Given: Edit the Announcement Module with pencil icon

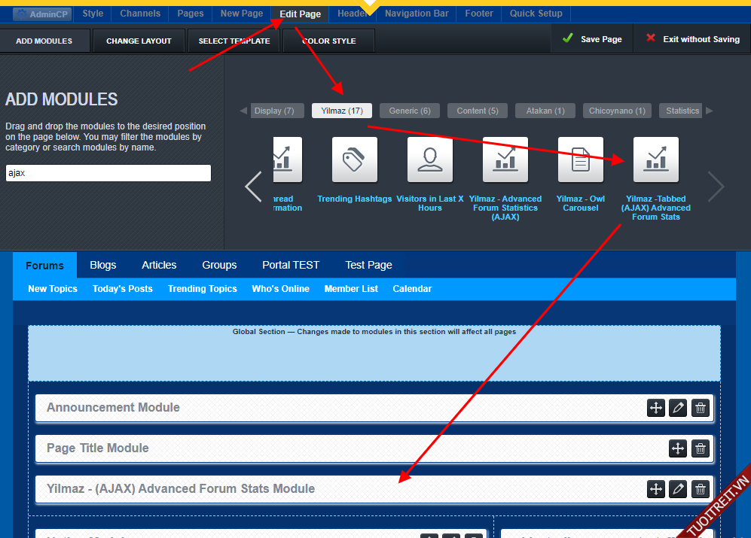Looking at the screenshot, I should pyautogui.click(x=678, y=408).
